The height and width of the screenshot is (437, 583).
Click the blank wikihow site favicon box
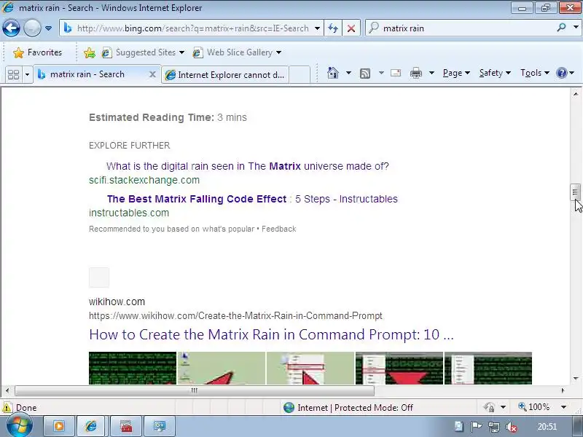coord(99,277)
